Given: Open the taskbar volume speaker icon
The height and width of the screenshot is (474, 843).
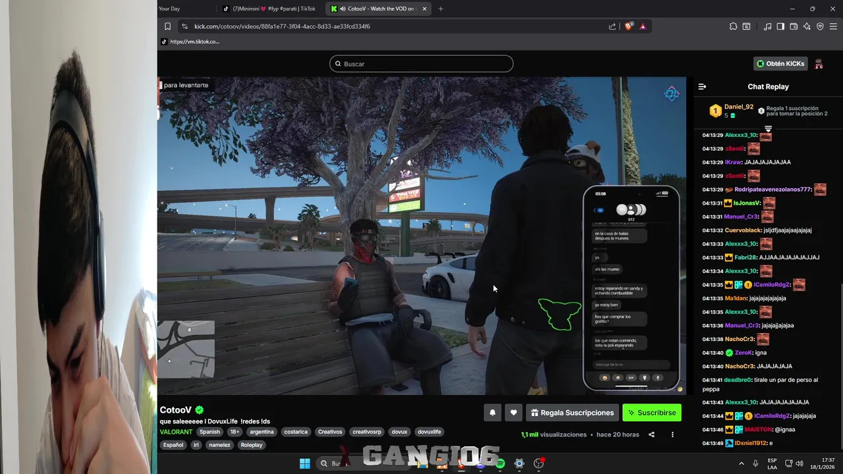Looking at the screenshot, I should [x=800, y=463].
